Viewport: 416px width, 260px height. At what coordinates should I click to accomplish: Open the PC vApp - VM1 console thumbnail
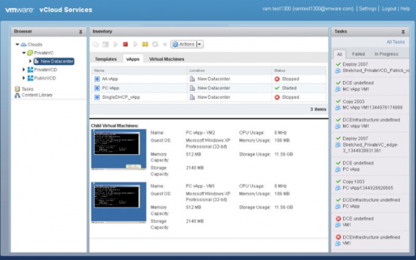pyautogui.click(x=119, y=203)
